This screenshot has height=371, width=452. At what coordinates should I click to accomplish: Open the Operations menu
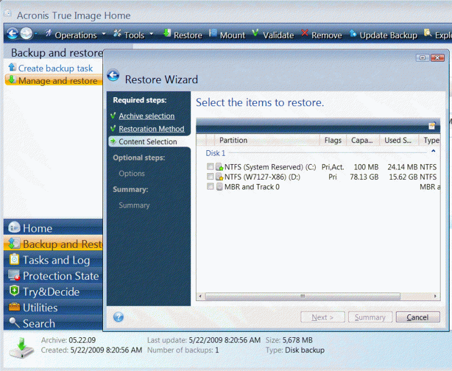coord(75,34)
